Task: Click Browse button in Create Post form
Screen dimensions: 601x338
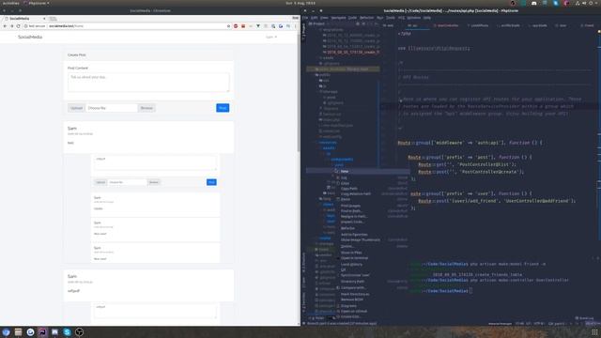Action: point(146,108)
